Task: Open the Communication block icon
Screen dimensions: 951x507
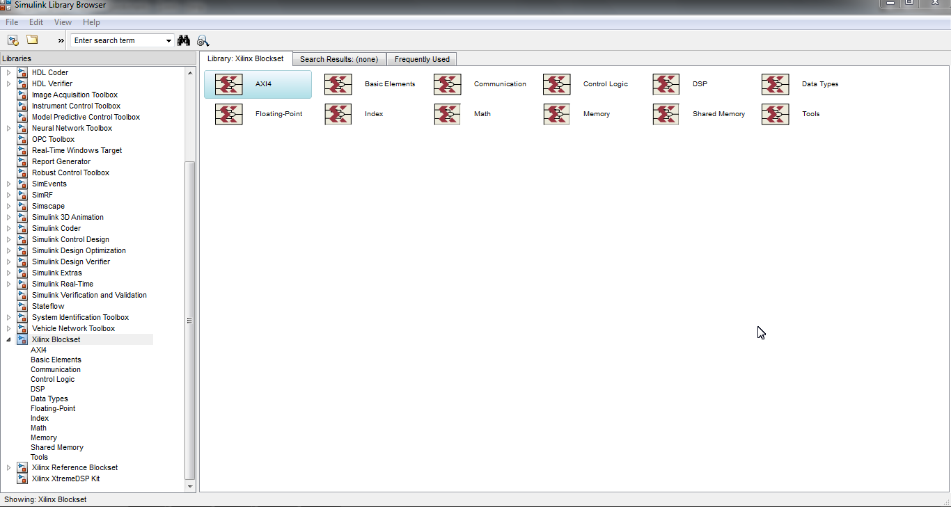Action: click(x=447, y=84)
